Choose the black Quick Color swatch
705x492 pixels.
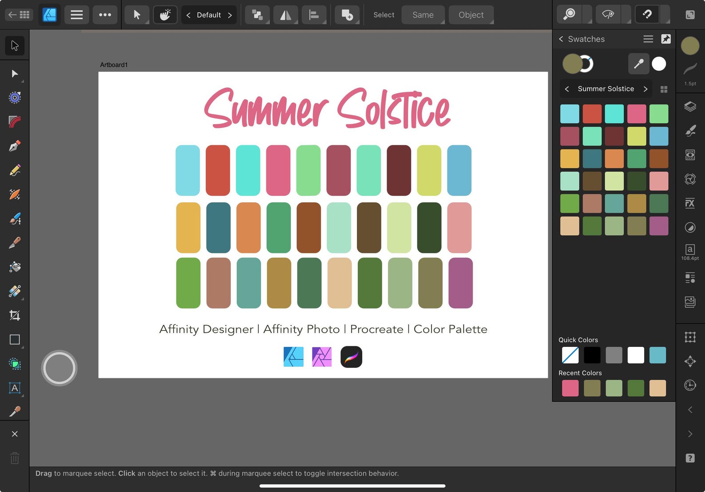click(x=592, y=355)
